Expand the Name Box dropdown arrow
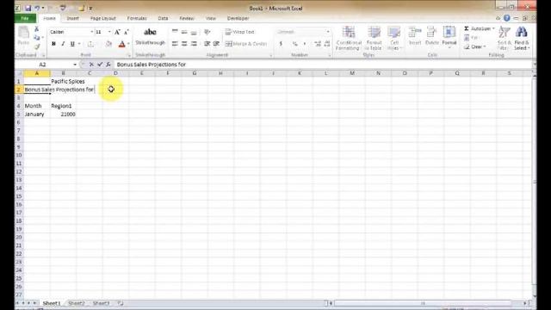Viewport: 551px width, 310px height. coord(75,65)
